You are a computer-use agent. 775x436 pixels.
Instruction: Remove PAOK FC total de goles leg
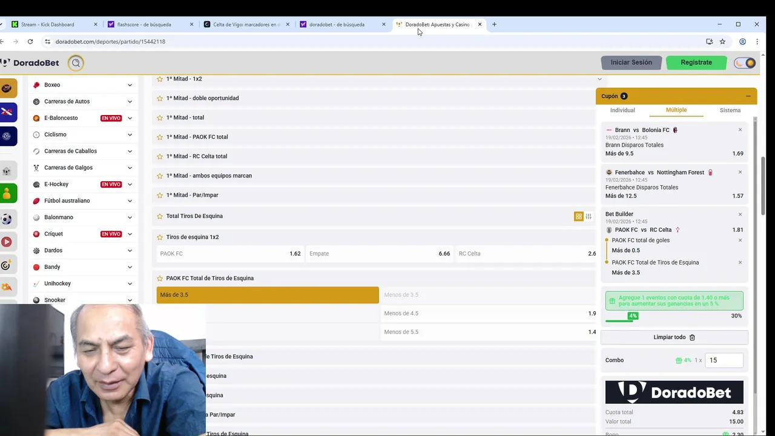pyautogui.click(x=740, y=240)
